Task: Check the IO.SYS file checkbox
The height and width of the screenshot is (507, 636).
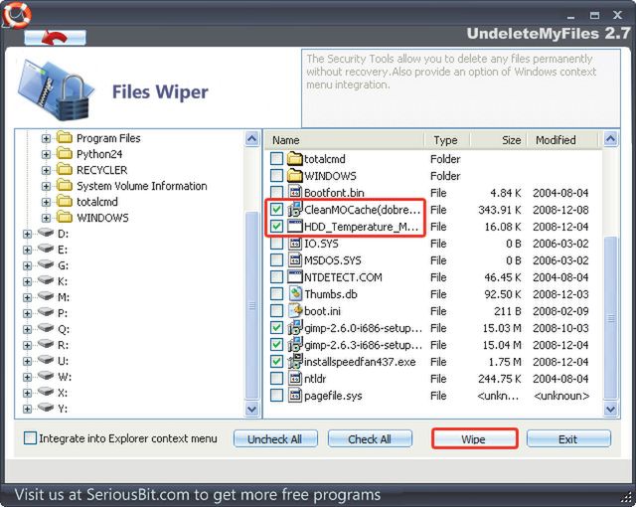Action: (276, 244)
